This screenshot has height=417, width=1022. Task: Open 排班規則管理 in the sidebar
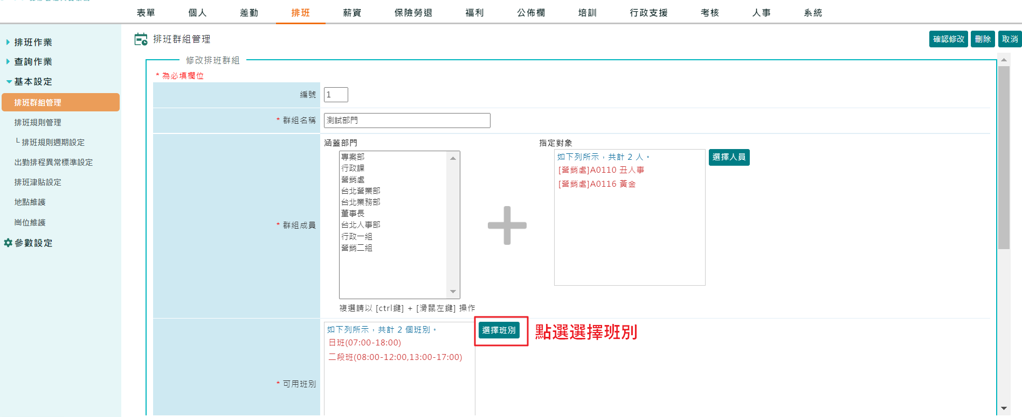pos(38,122)
